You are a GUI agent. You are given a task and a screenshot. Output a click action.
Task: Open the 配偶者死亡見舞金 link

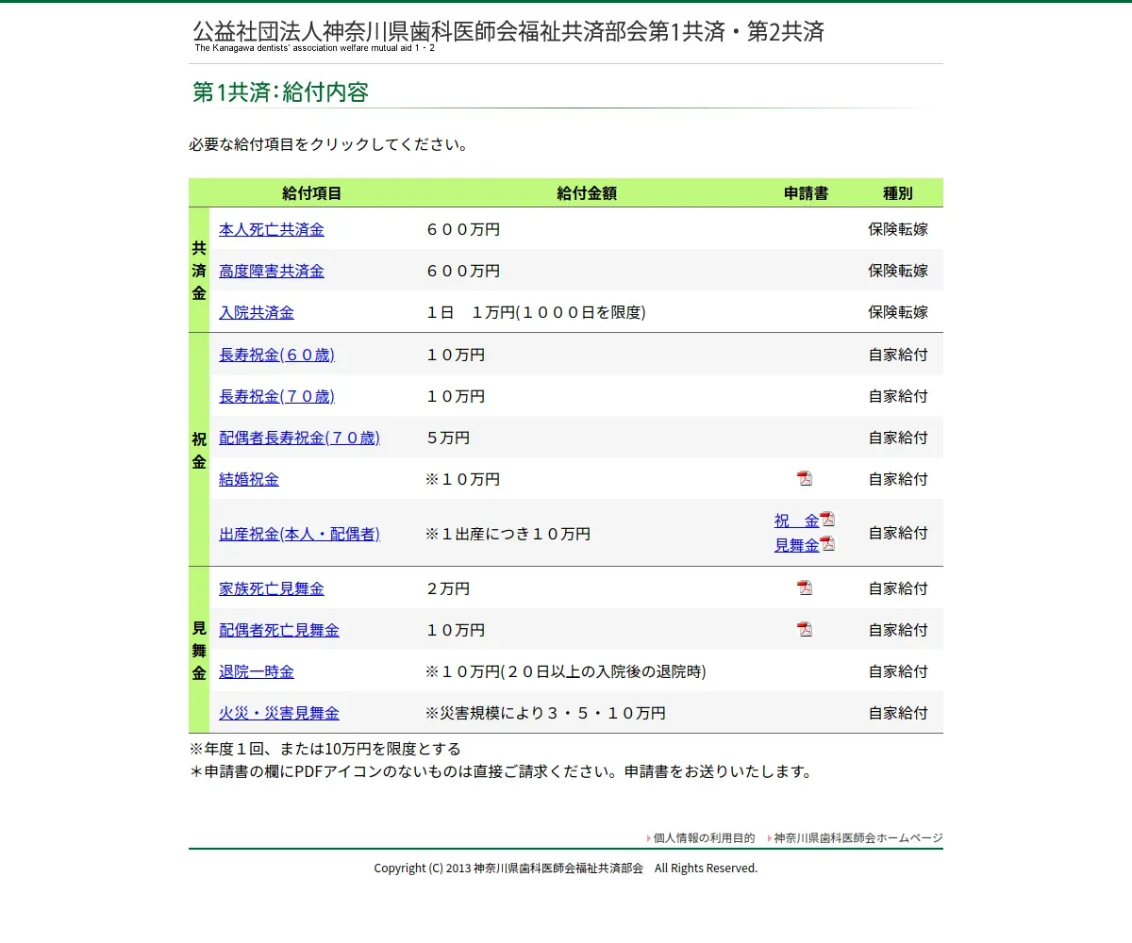pos(279,630)
